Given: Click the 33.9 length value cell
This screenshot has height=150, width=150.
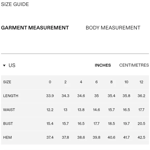Looking at the screenshot, I should [x=50, y=96].
